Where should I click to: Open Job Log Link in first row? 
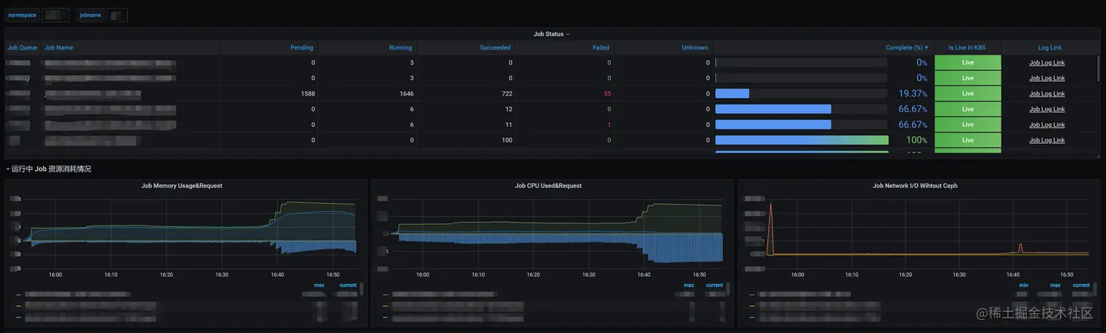click(1047, 63)
